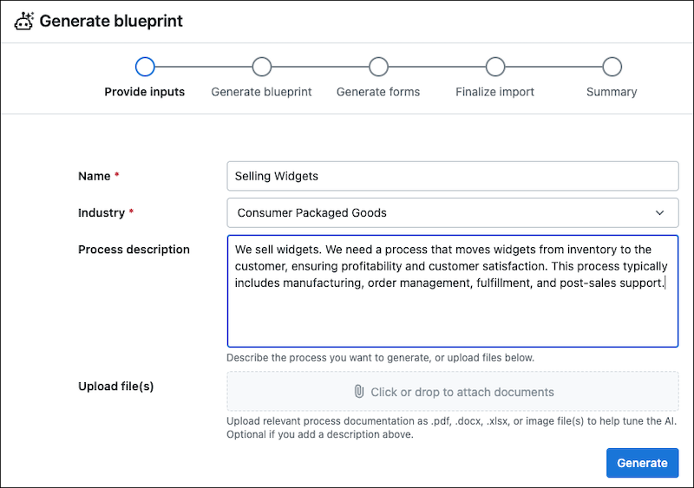This screenshot has height=488, width=694.
Task: Click inside the Process description text area
Action: point(453,291)
